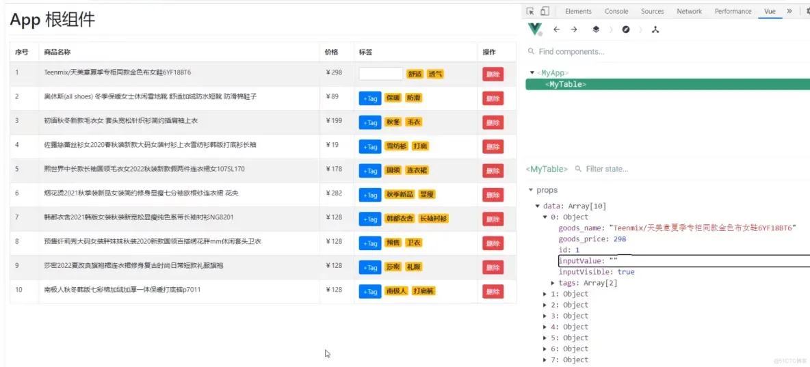The width and height of the screenshot is (810, 367).
Task: Click the goods_price: 298 entry
Action: [592, 239]
